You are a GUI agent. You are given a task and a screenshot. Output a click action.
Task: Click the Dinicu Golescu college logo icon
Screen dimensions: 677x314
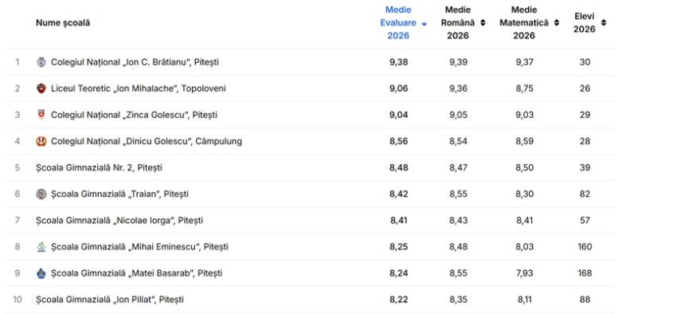tap(41, 141)
